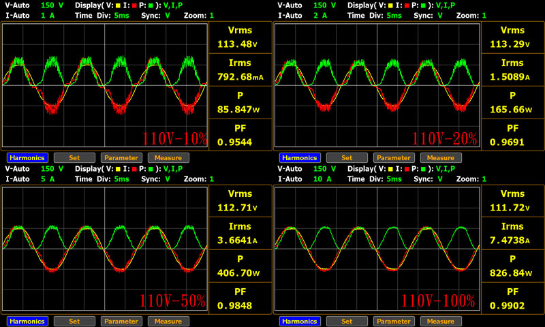
Task: Select Measure under the 110V-10% panel
Action: pos(168,158)
